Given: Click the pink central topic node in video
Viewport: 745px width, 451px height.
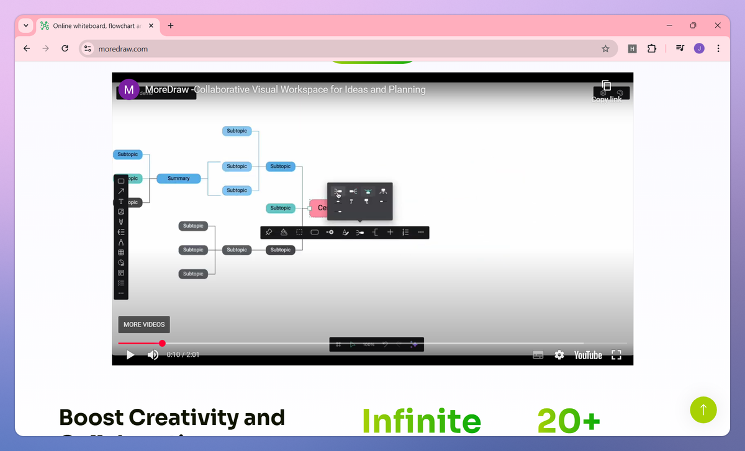Looking at the screenshot, I should (x=319, y=208).
